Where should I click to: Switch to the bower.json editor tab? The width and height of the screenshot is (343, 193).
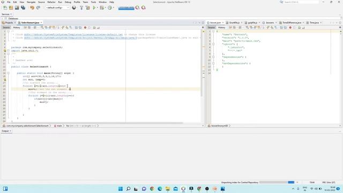215,23
